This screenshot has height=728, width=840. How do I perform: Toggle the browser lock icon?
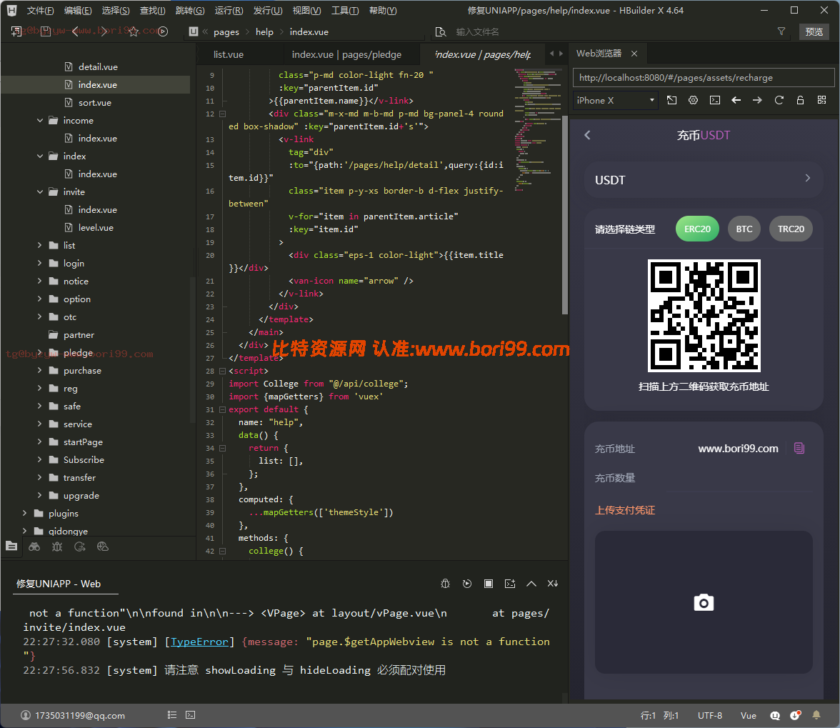(800, 100)
